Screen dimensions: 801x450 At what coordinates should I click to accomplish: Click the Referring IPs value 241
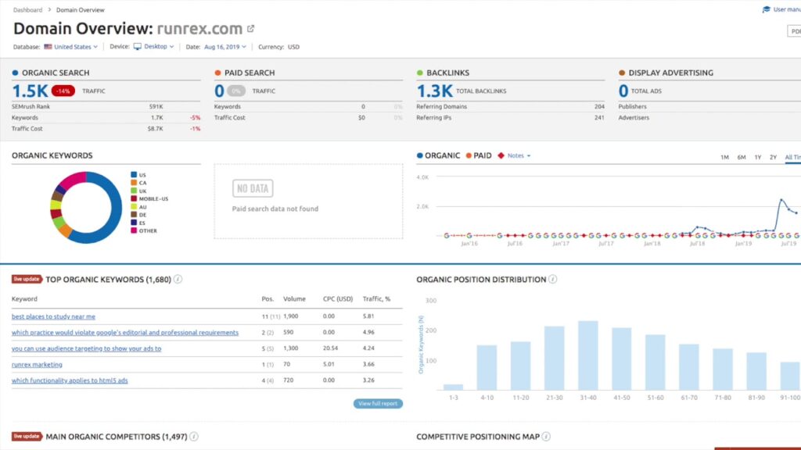(599, 117)
